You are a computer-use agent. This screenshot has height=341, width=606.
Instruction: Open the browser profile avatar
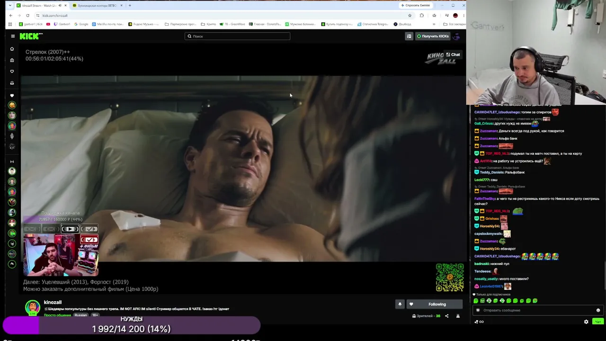click(455, 15)
